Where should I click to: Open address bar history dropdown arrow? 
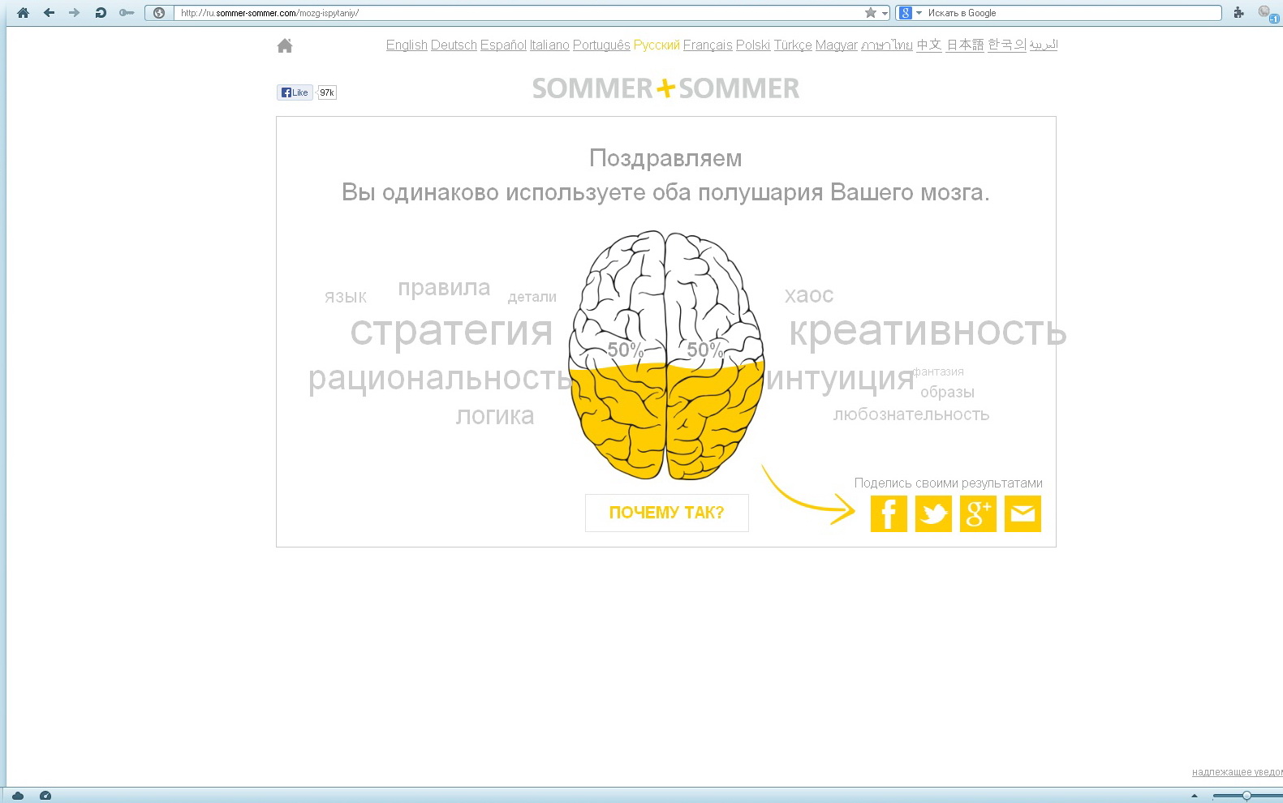[x=885, y=13]
